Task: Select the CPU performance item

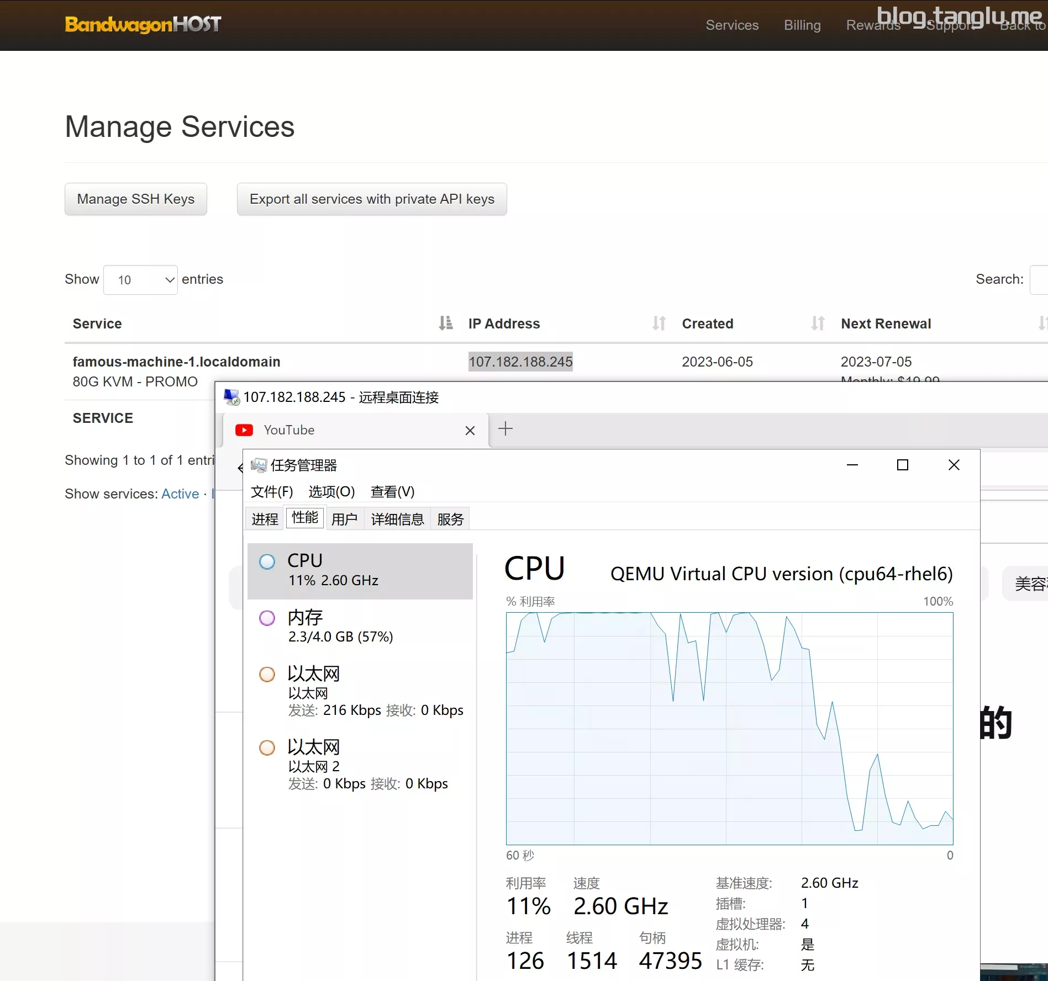Action: tap(360, 570)
